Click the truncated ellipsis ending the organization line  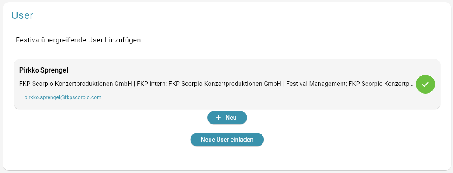coord(412,84)
